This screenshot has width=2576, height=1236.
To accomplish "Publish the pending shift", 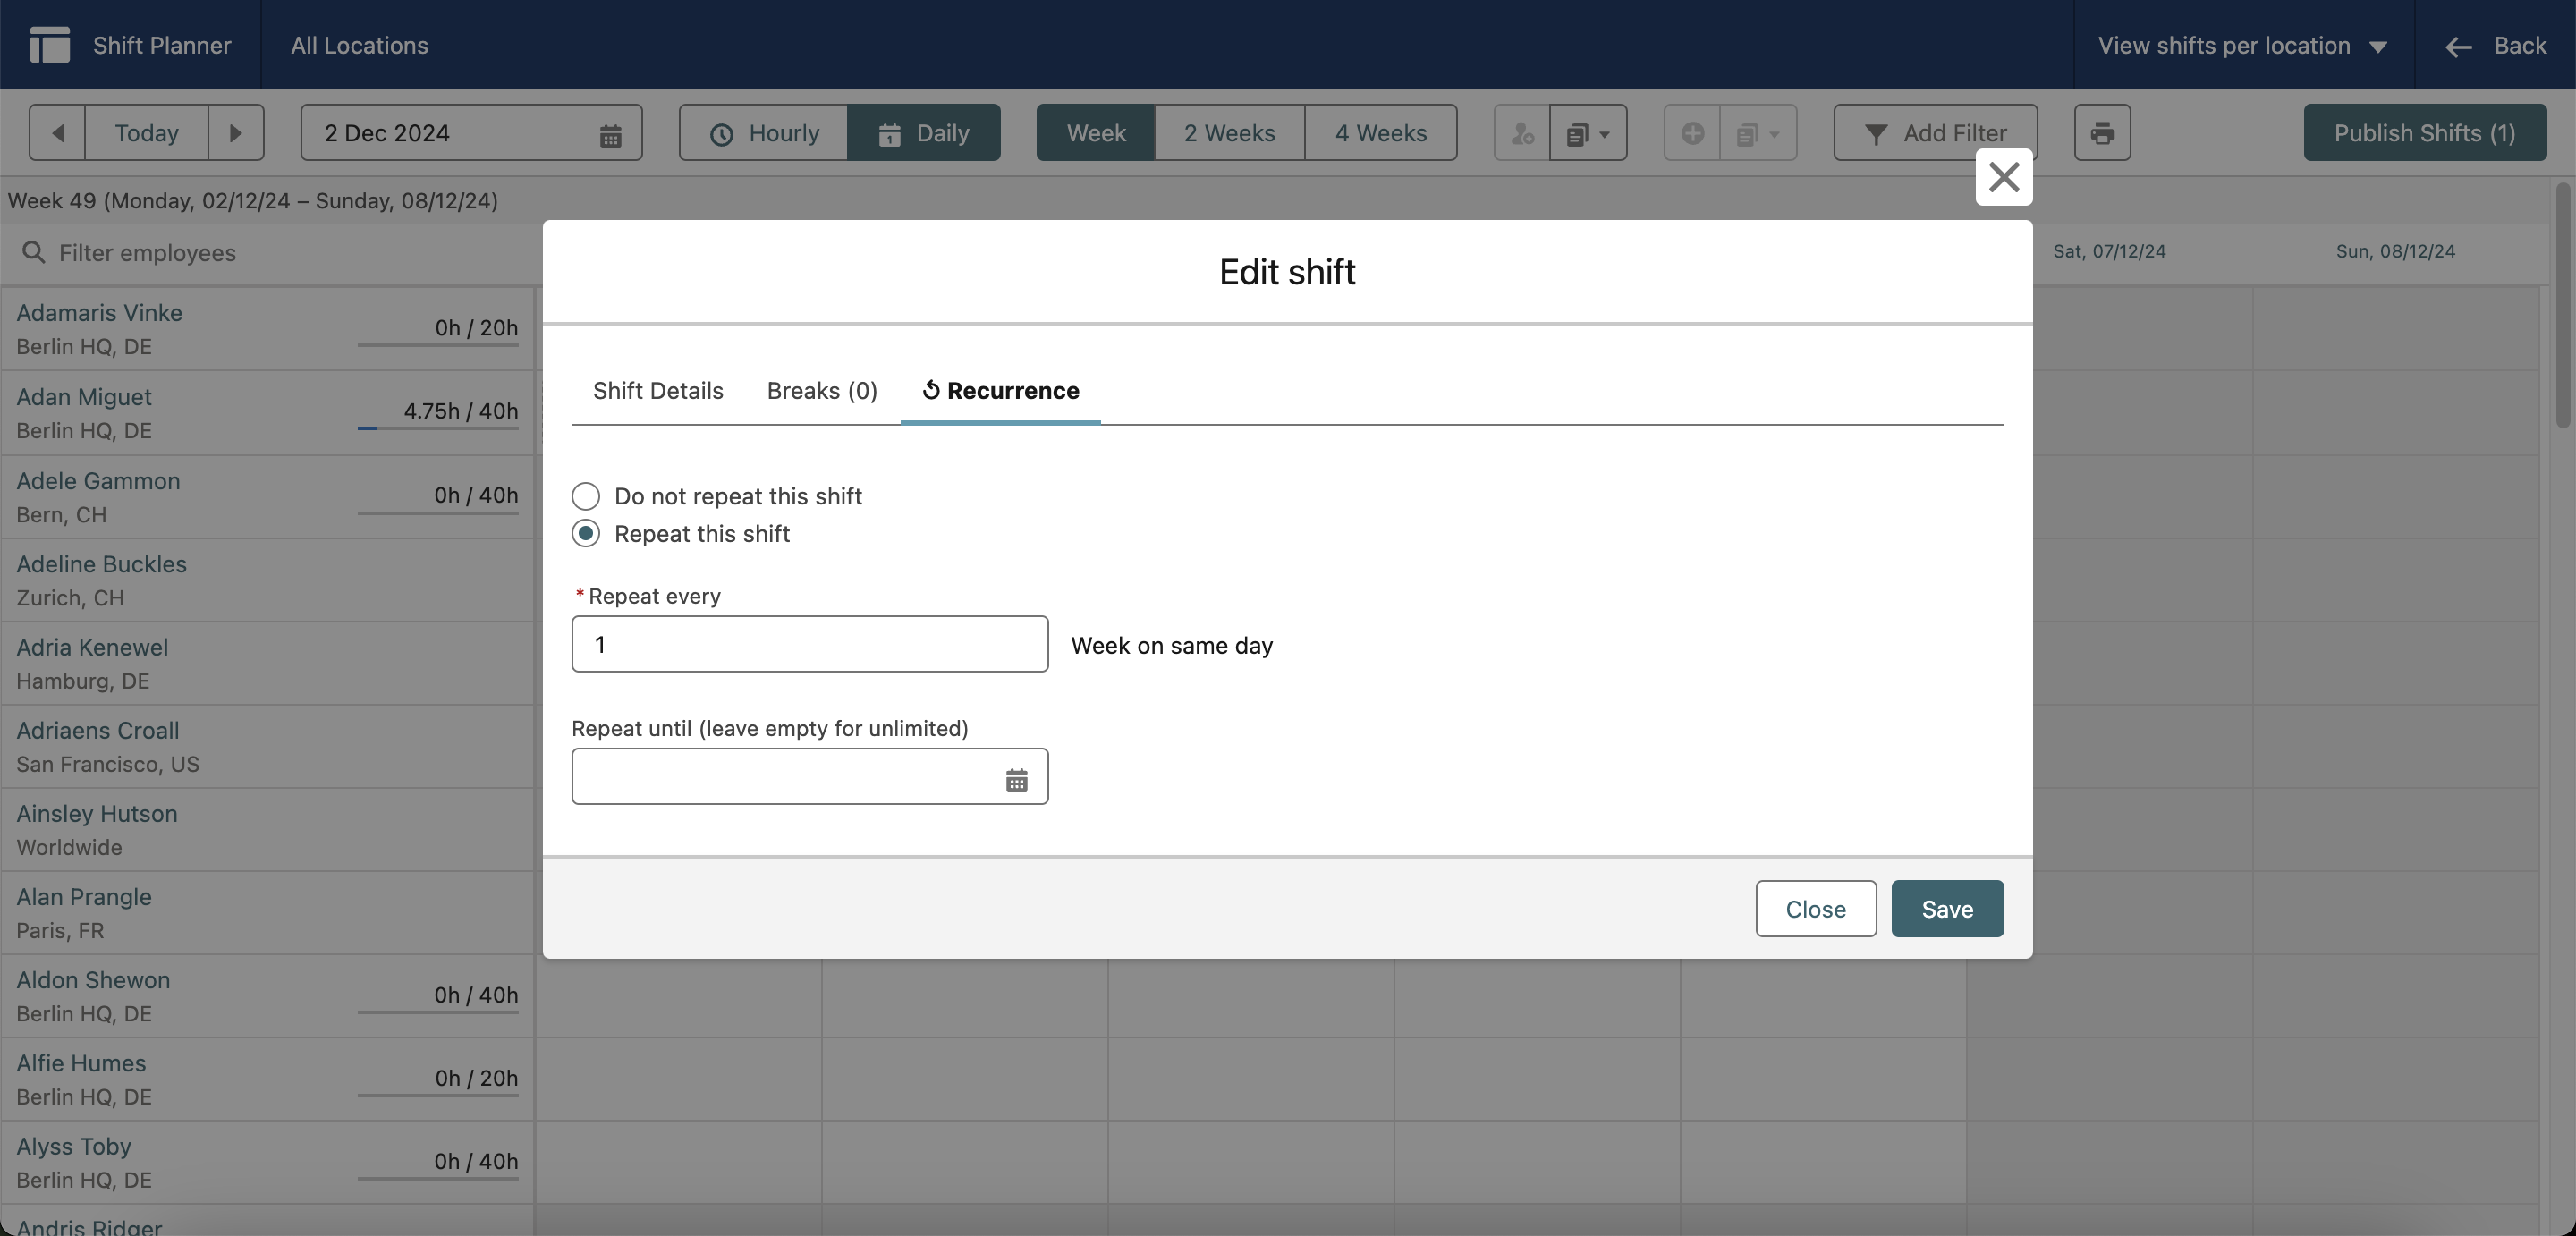I will point(2424,132).
